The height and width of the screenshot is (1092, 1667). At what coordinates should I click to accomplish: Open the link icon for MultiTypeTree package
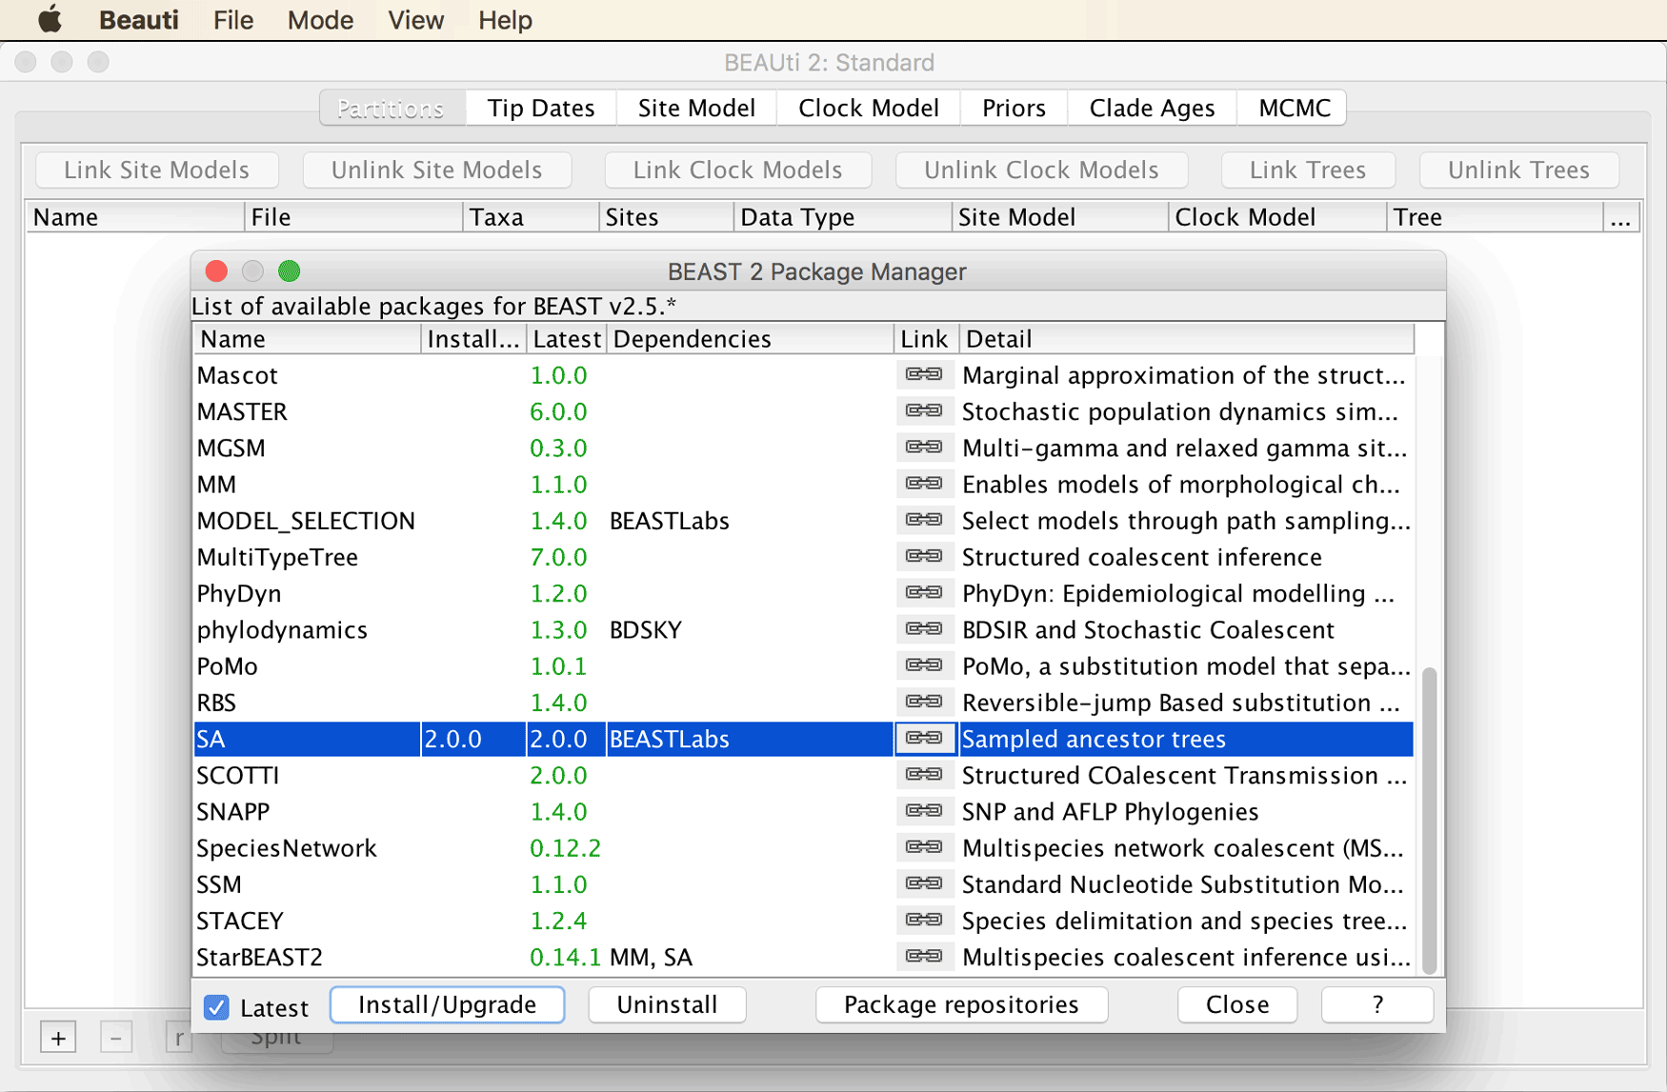(x=924, y=556)
